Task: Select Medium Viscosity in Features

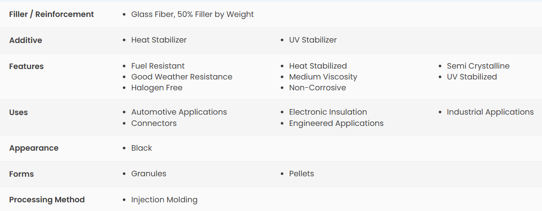Action: [323, 77]
